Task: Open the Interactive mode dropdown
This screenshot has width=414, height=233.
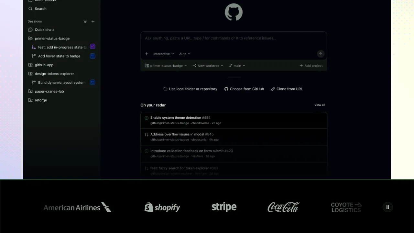Action: pyautogui.click(x=163, y=54)
